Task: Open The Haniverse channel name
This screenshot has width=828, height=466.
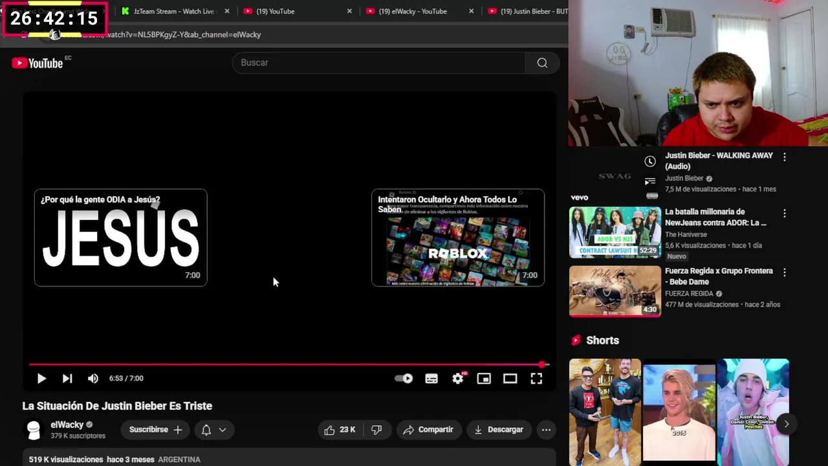Action: tap(686, 234)
